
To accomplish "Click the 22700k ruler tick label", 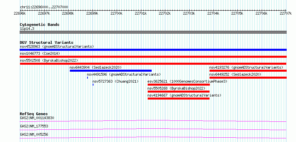I will [x=116, y=13].
